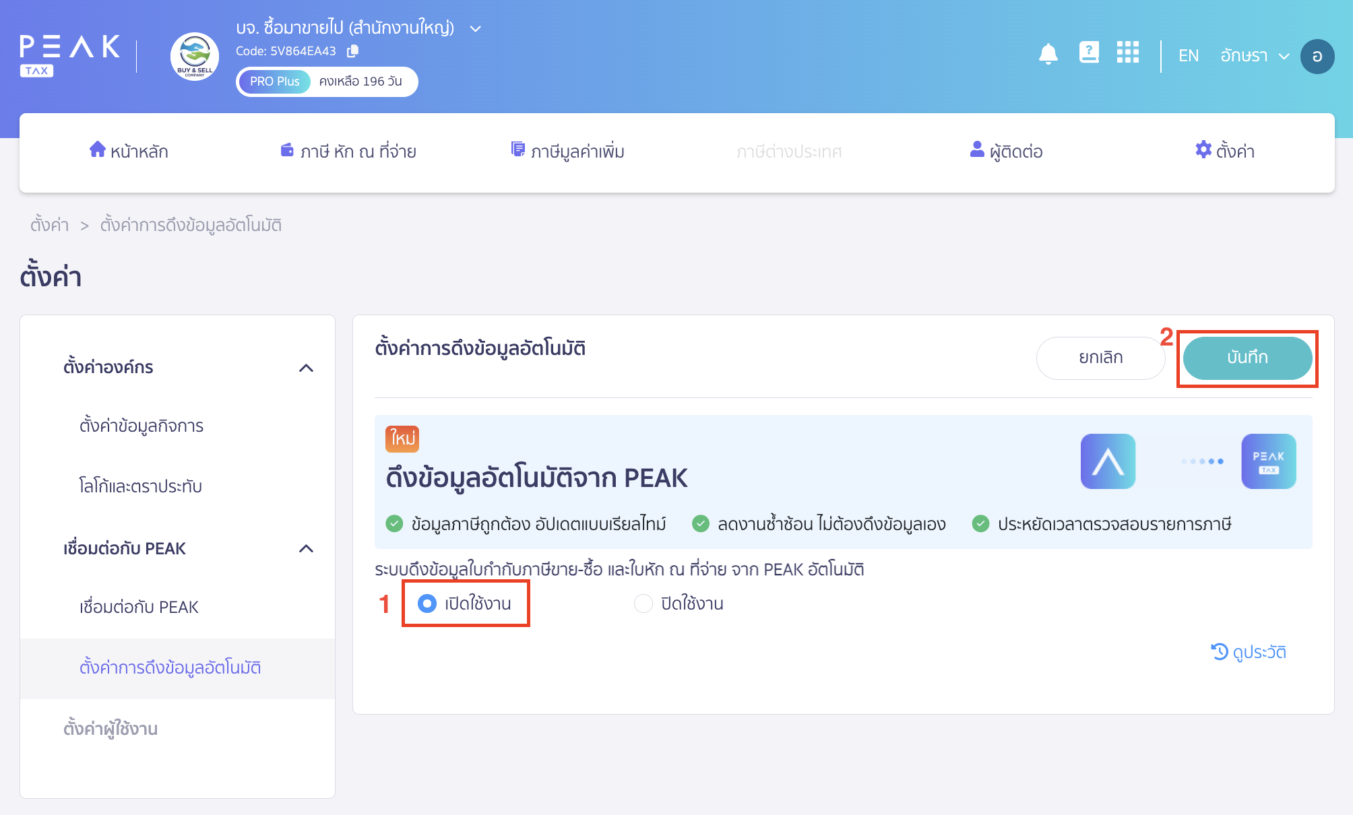Click the Buy & Sell company avatar
This screenshot has width=1353, height=815.
click(194, 57)
